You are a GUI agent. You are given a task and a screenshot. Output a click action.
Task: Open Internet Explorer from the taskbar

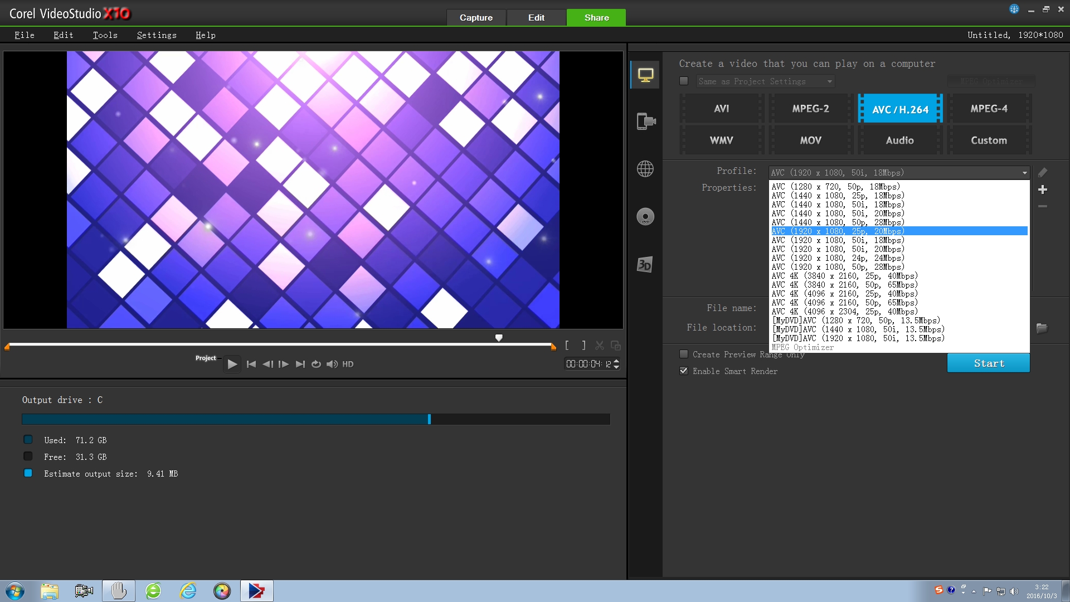point(188,591)
